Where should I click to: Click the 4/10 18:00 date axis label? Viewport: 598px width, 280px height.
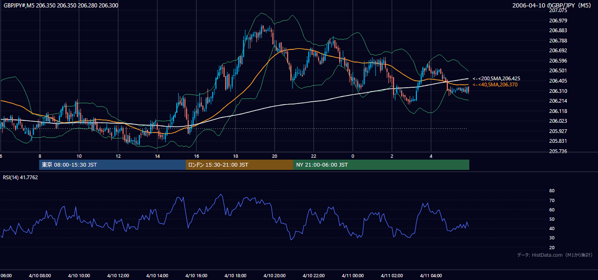pyautogui.click(x=235, y=276)
